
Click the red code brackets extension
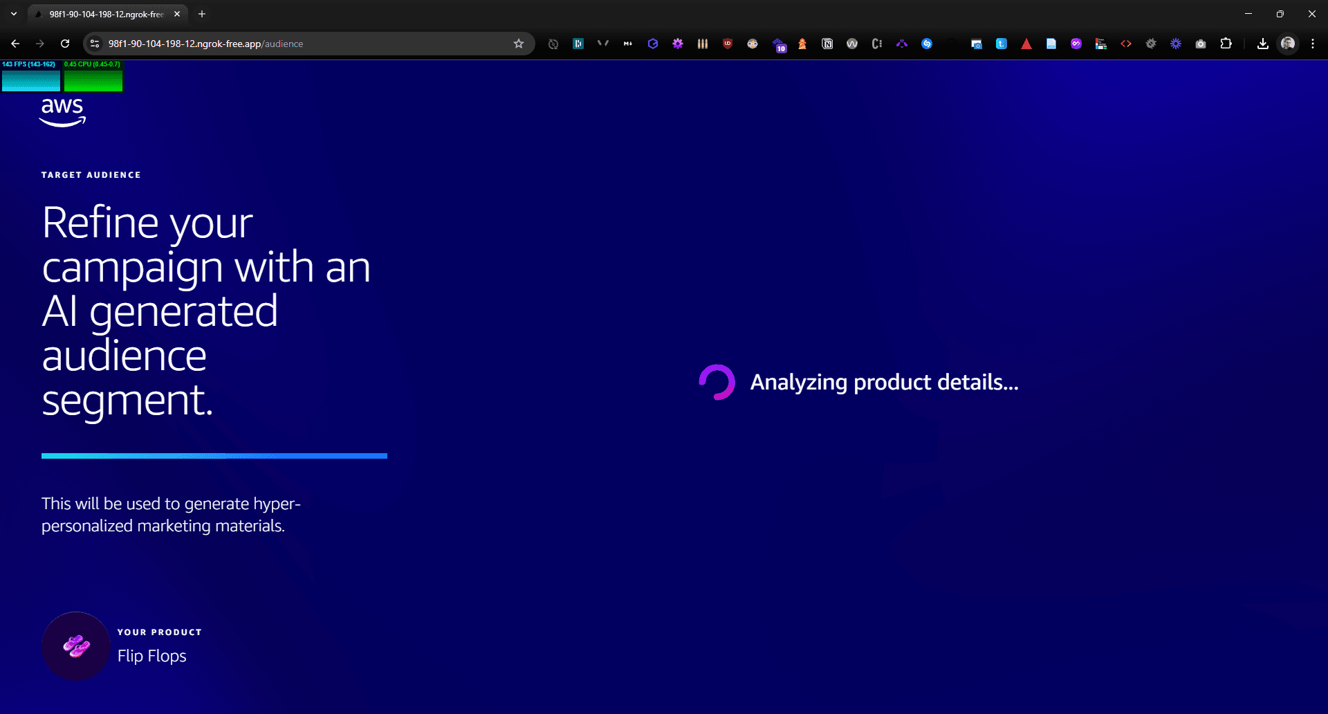(1126, 44)
